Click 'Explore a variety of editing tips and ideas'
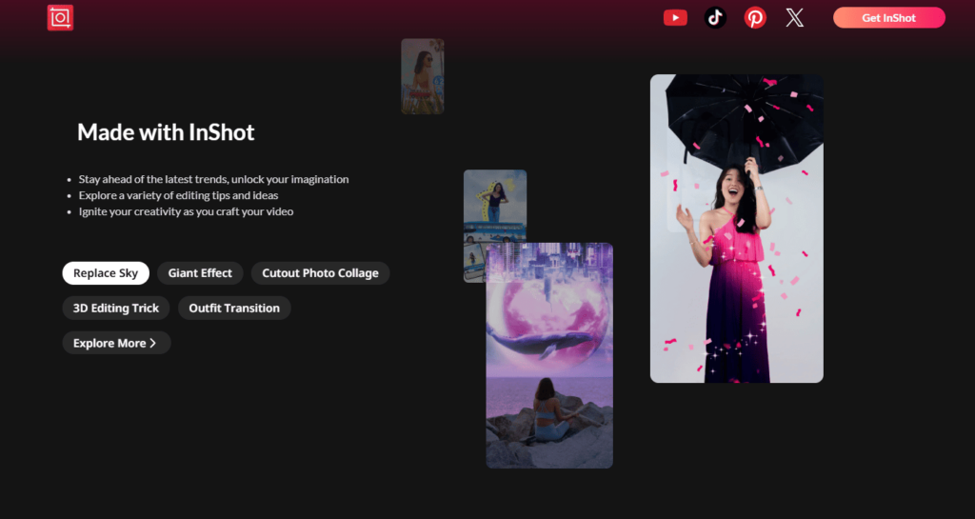 tap(178, 195)
